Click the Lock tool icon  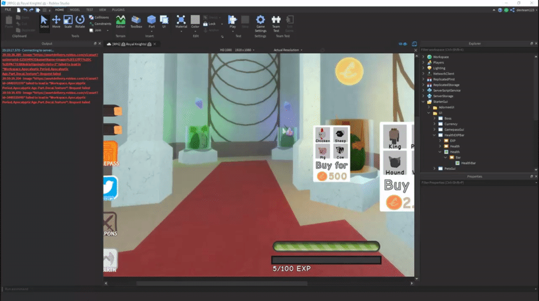point(205,24)
